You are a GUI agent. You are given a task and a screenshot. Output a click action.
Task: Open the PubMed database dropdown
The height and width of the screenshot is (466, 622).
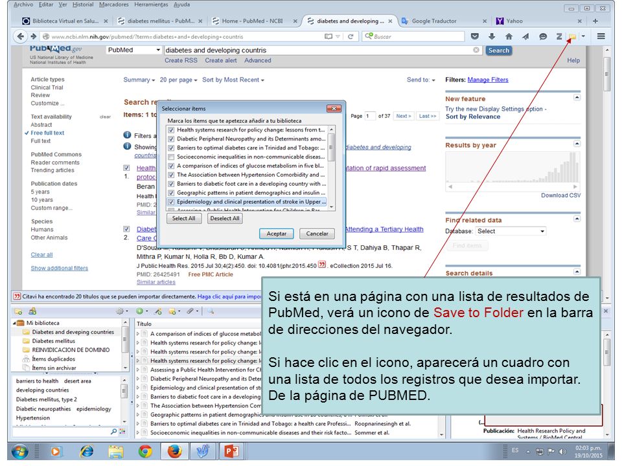(133, 50)
